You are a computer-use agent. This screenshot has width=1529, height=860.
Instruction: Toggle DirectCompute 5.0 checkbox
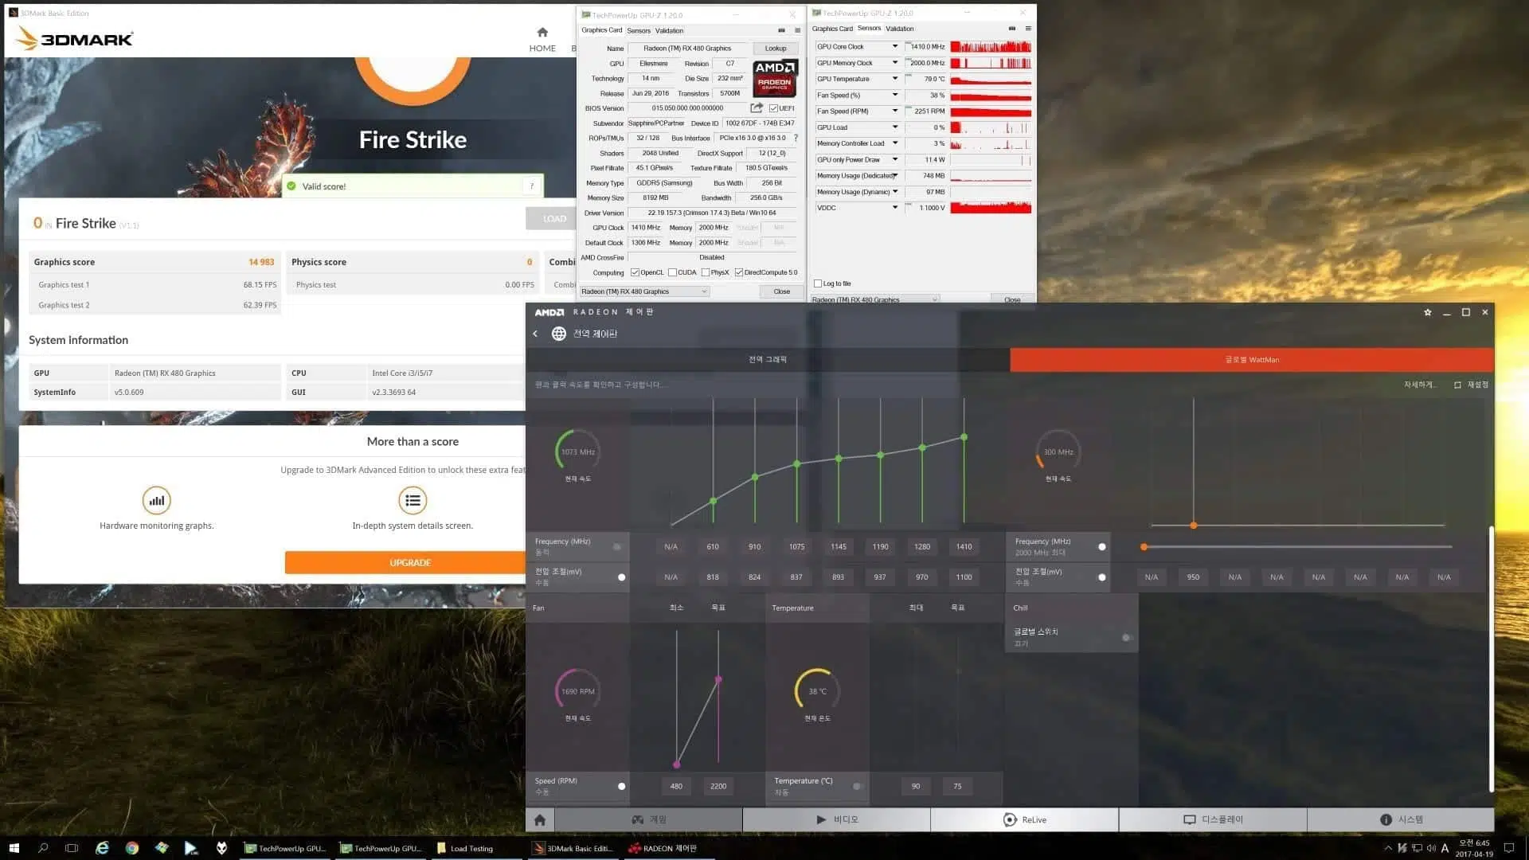pyautogui.click(x=739, y=272)
